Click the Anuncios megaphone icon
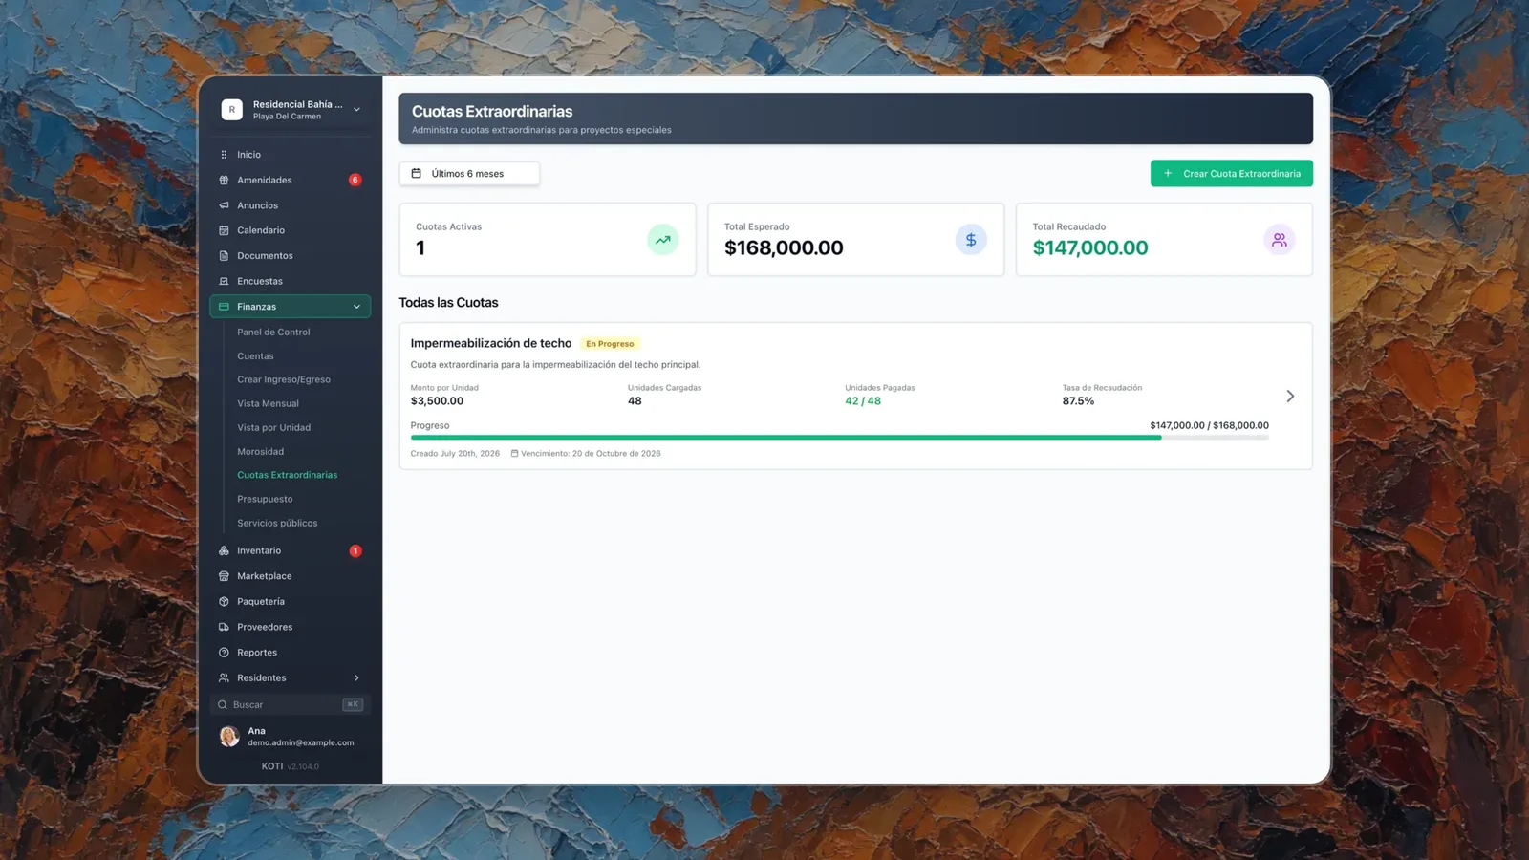Image resolution: width=1529 pixels, height=860 pixels. pyautogui.click(x=224, y=205)
